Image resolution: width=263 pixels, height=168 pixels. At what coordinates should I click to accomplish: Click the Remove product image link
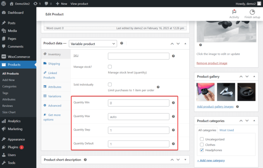click(x=212, y=63)
